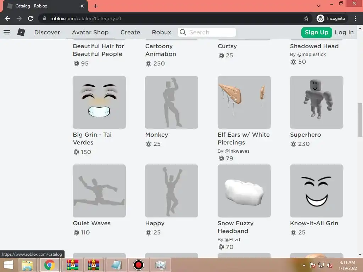Open the Chrome three-dot menu

355,18
